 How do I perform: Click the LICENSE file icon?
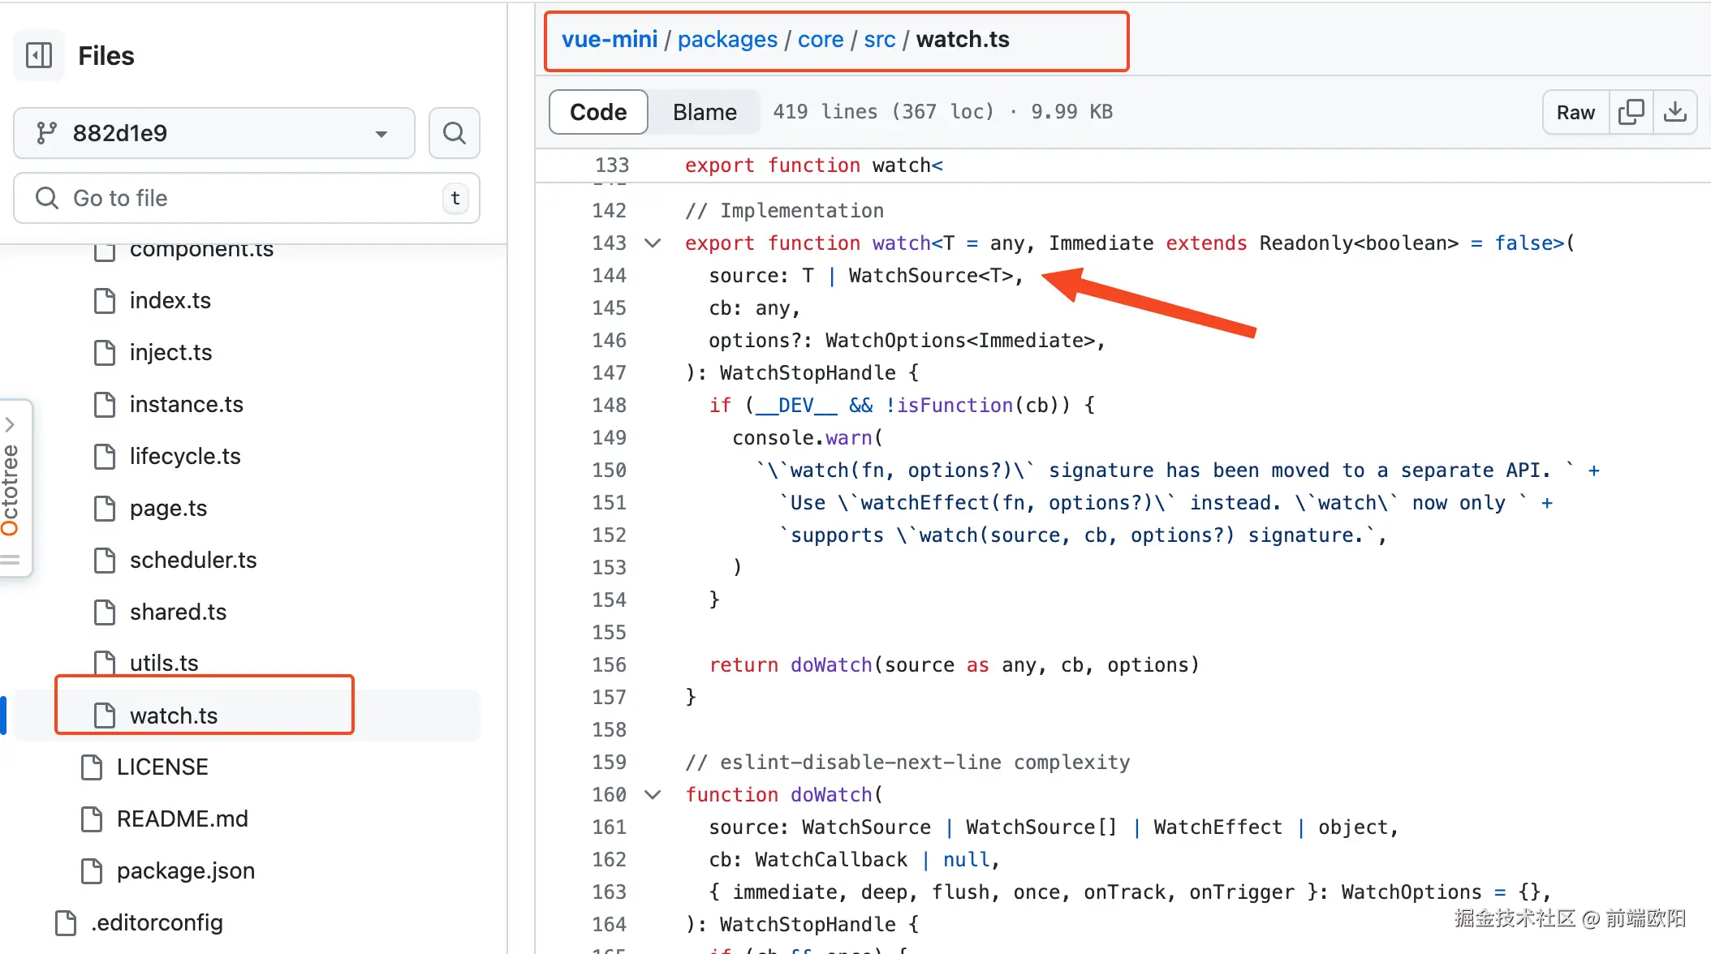click(92, 767)
